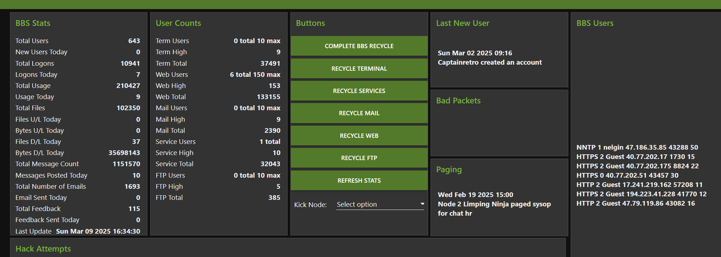Select the User Counts panel heading
This screenshot has height=257, width=721.
(x=178, y=23)
